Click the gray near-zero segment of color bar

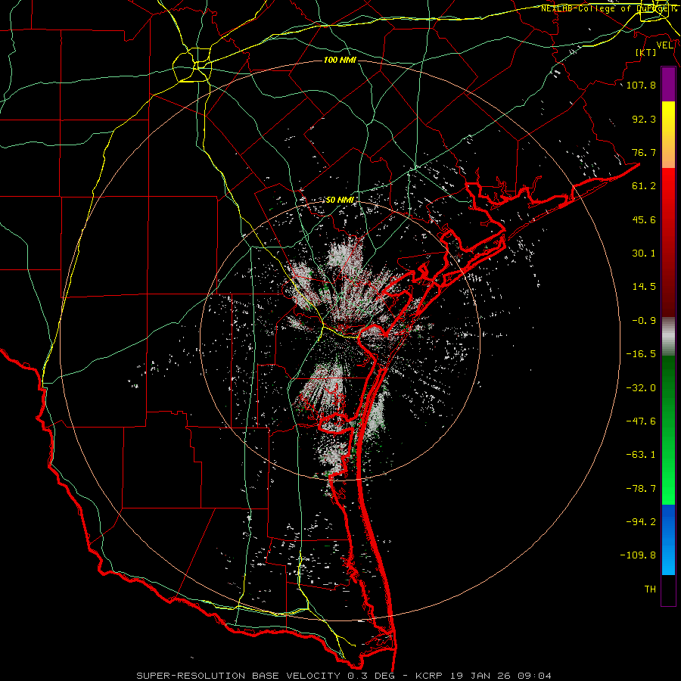(x=668, y=335)
